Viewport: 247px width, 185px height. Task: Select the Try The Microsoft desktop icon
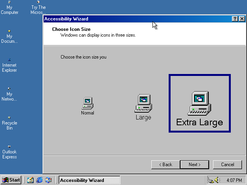click(38, 8)
